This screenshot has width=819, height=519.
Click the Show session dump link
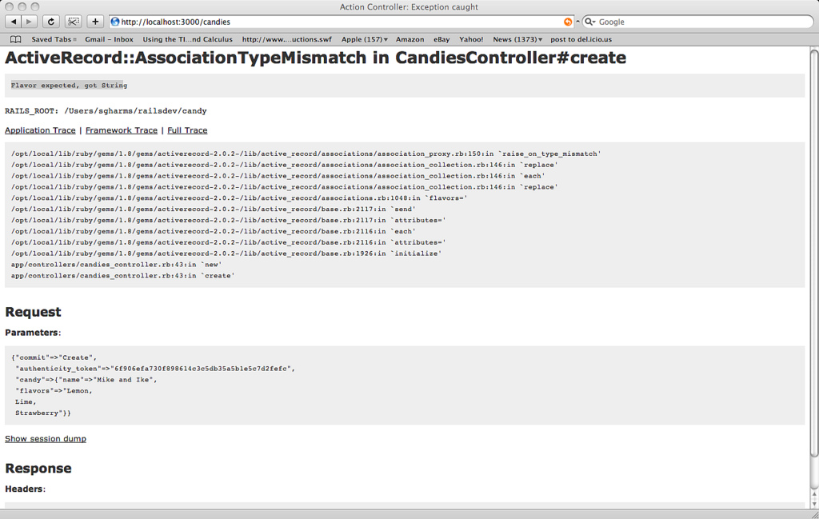coord(46,438)
